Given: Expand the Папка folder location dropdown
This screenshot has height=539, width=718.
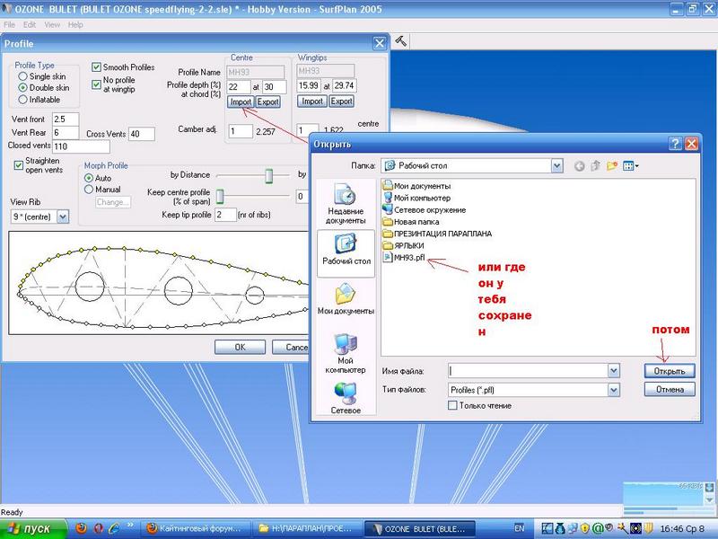Looking at the screenshot, I should click(557, 166).
